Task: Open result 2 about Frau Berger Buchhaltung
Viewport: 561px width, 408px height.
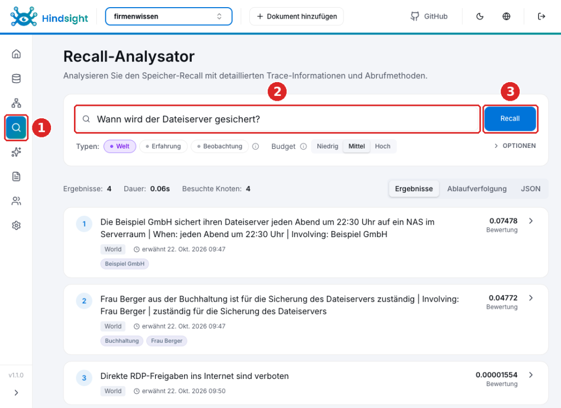Action: point(306,319)
